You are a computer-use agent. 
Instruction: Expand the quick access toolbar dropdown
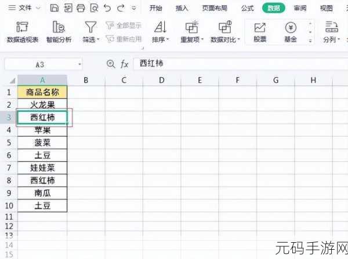134,8
